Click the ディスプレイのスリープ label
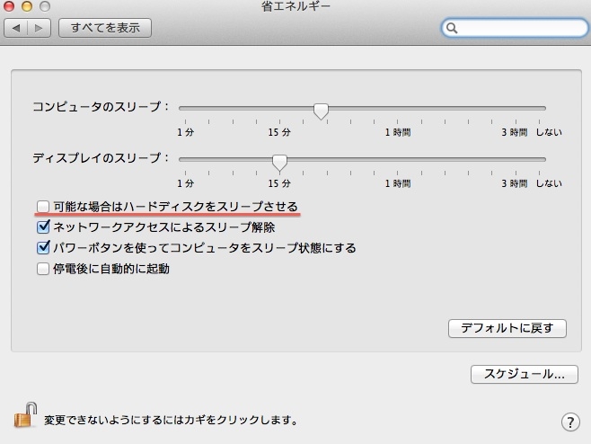The image size is (591, 444). point(101,157)
